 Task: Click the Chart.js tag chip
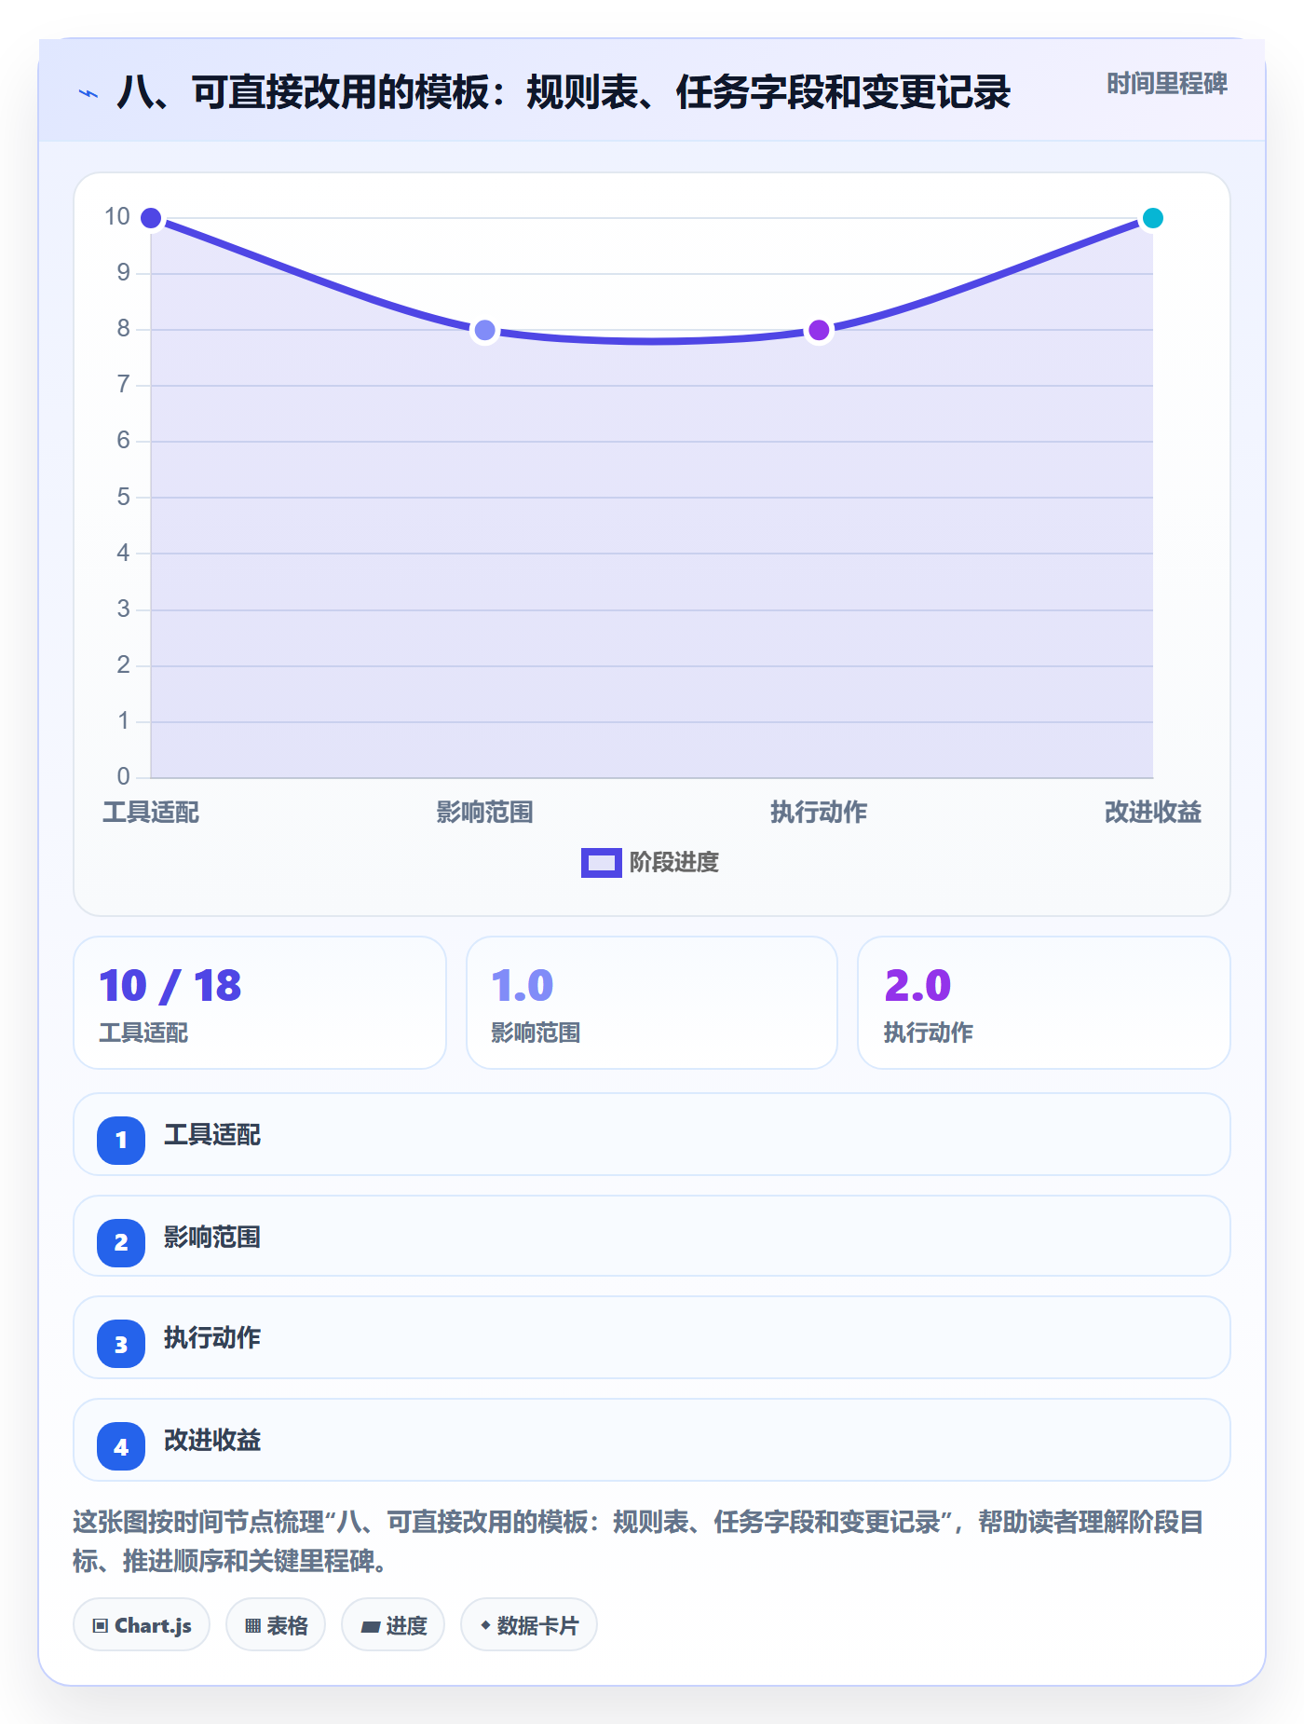point(142,1625)
